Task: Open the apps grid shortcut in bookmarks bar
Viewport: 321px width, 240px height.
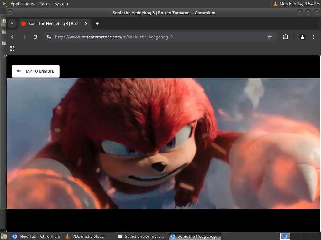Action: coord(12,48)
